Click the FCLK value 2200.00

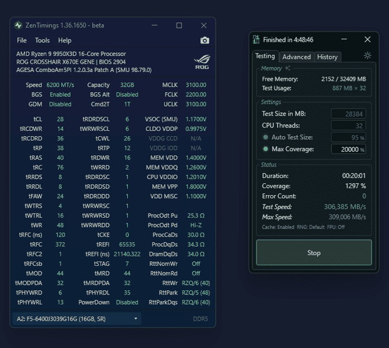coord(196,95)
